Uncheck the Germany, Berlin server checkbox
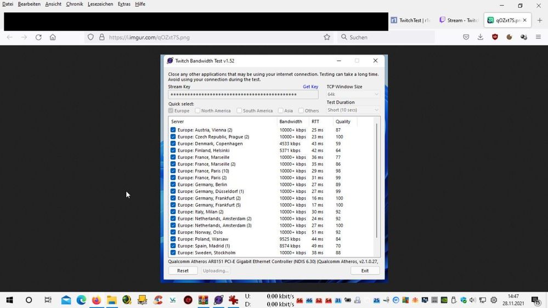The image size is (548, 308). pyautogui.click(x=173, y=184)
